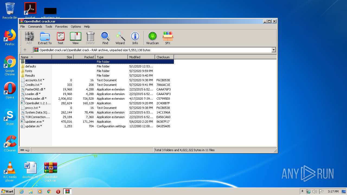
Task: Open the Google Chrome desktop shortcut
Action: (10, 66)
